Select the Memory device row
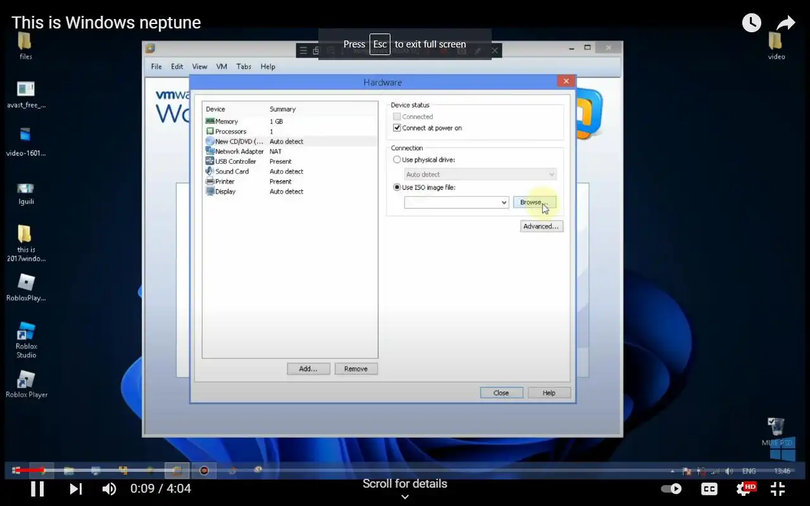 coord(290,121)
